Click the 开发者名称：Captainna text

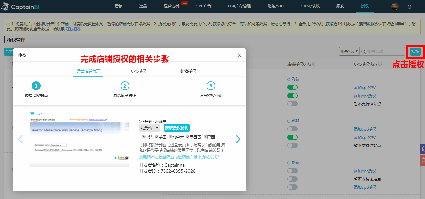click(162, 165)
